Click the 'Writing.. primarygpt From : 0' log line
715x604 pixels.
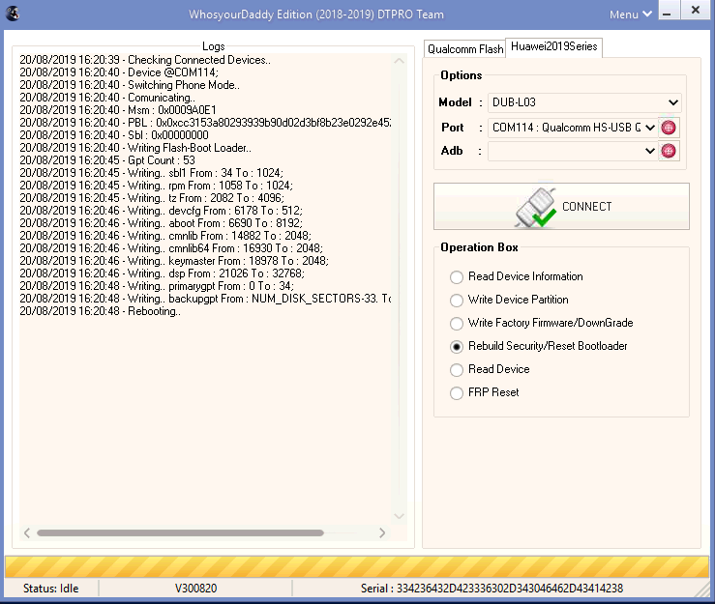(x=157, y=286)
